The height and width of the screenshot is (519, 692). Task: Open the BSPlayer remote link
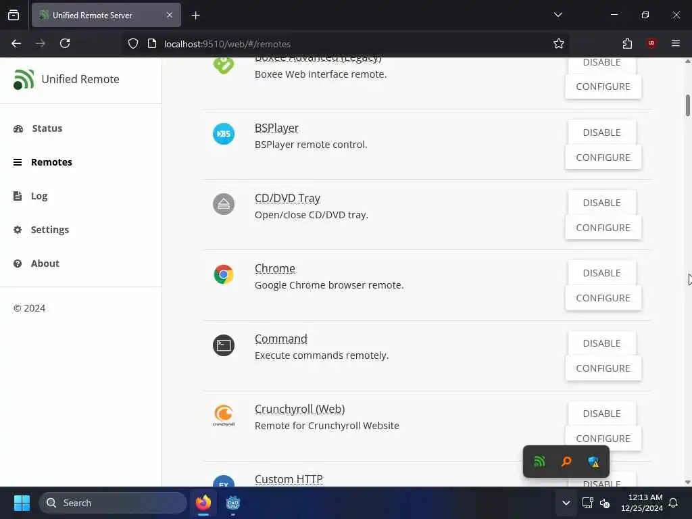tap(276, 128)
